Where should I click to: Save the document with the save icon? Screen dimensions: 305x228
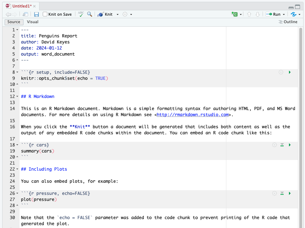37,14
